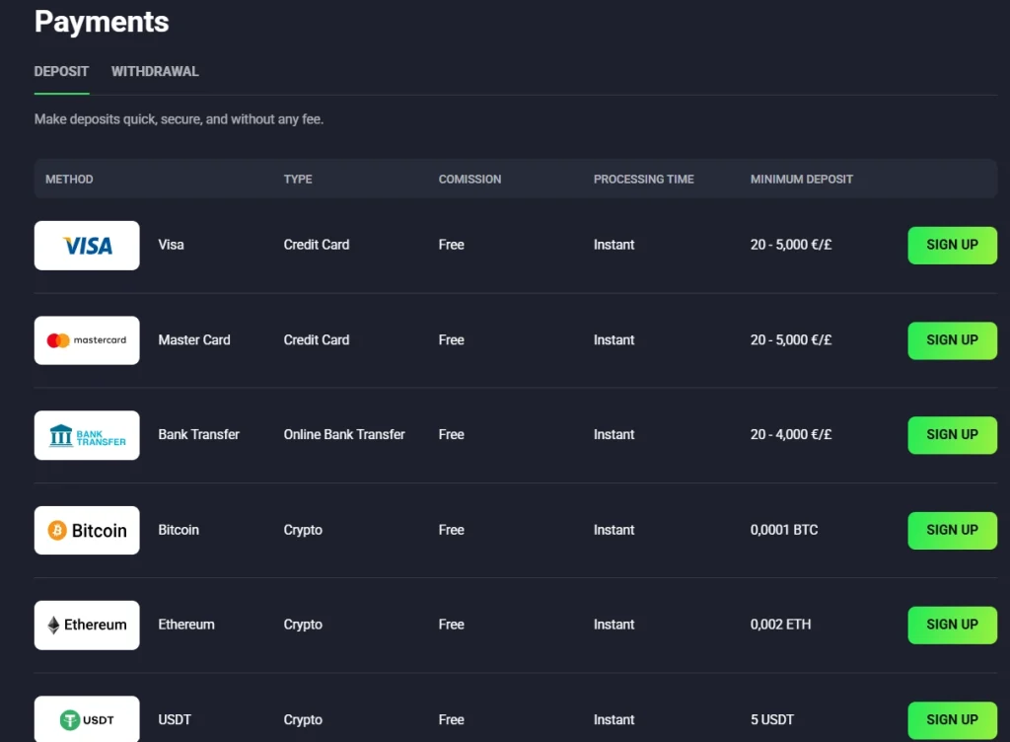The image size is (1010, 742).
Task: Click the Visa method name text
Action: click(171, 245)
